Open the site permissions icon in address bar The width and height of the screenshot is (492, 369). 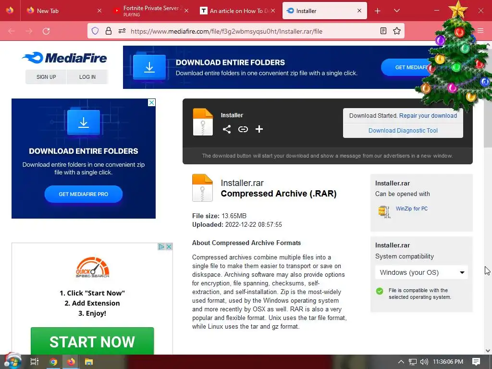[122, 31]
